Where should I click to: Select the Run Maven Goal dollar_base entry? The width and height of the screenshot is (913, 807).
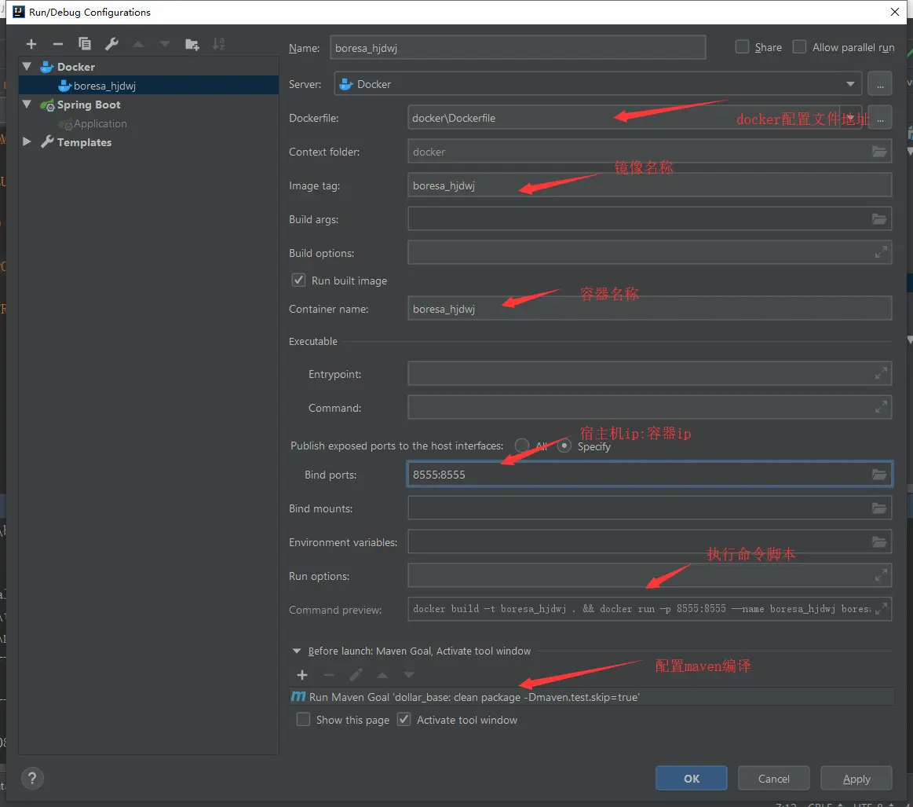(591, 697)
